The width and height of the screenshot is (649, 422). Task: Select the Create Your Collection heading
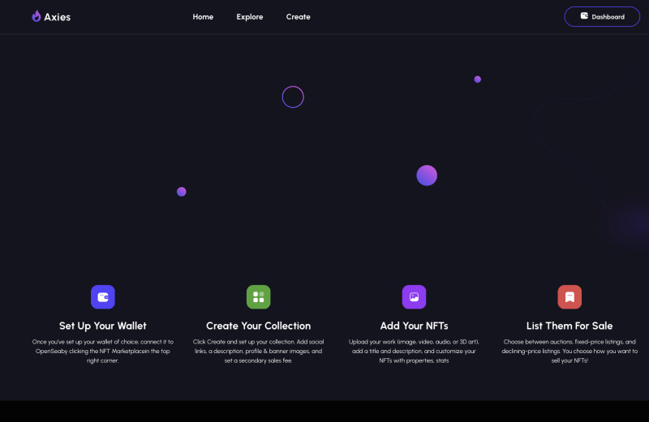tap(258, 326)
